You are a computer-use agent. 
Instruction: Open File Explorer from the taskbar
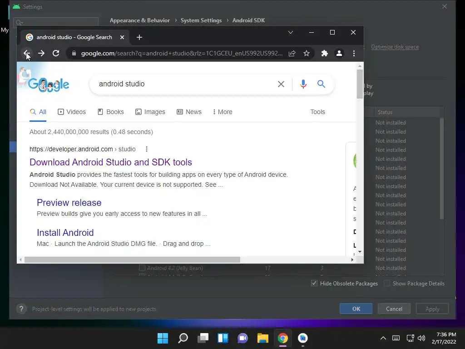[263, 338]
